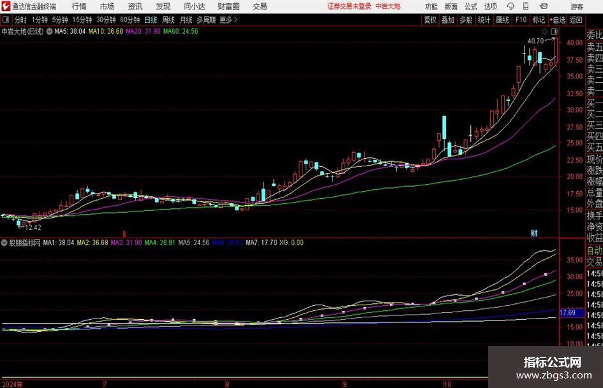Open the 市场 menu
Screen dimensions: 603x388
coord(107,6)
